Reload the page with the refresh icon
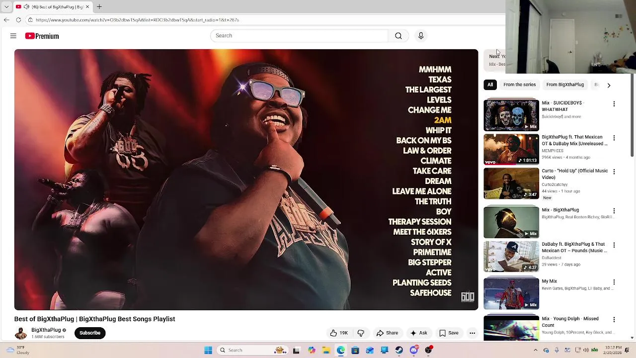Viewport: 636px width, 358px height. (x=18, y=20)
